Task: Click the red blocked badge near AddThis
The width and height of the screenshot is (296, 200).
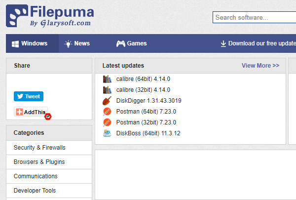Action: 48,117
